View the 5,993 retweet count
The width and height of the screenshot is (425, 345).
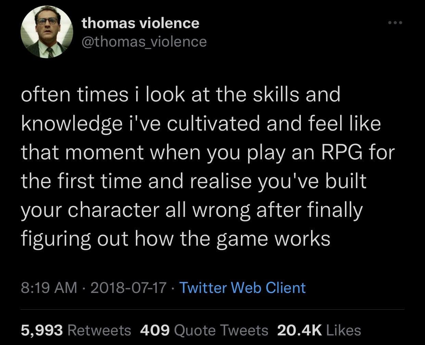42,330
